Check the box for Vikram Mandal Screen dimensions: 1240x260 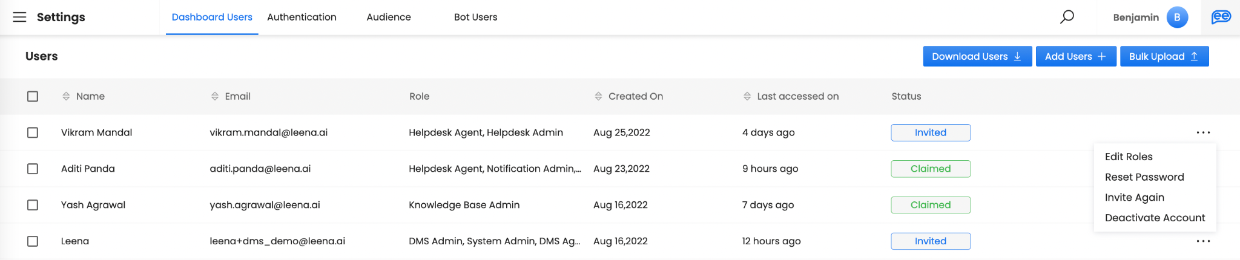(x=33, y=132)
